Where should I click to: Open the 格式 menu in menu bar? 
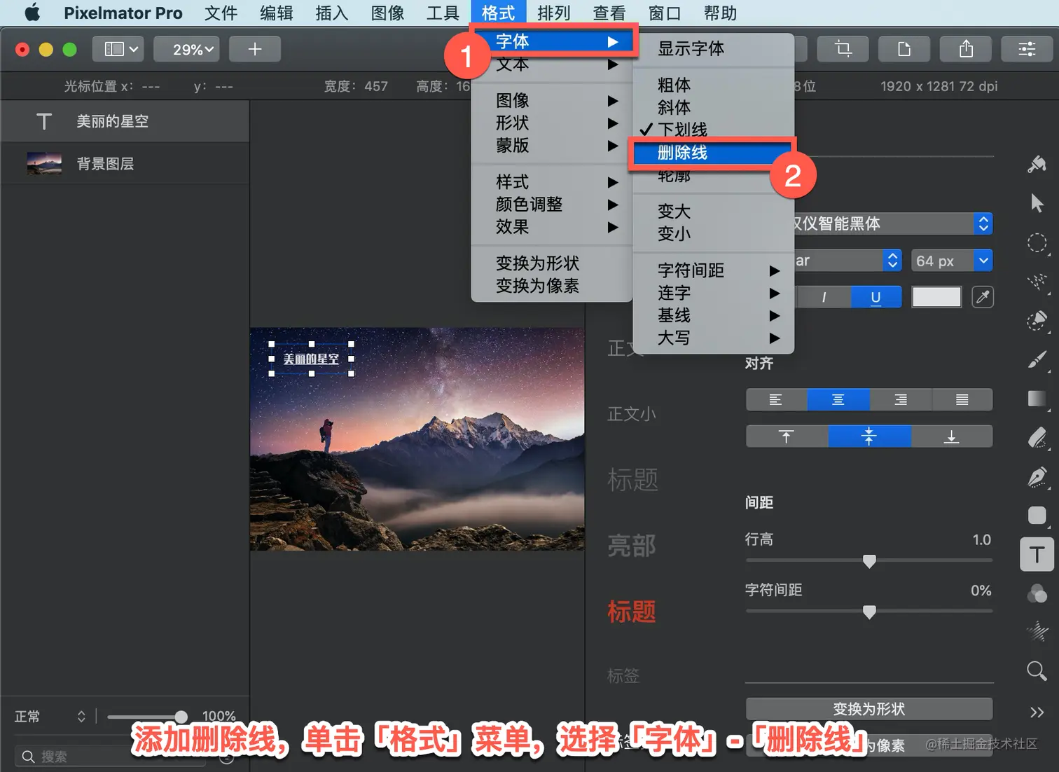click(x=498, y=13)
